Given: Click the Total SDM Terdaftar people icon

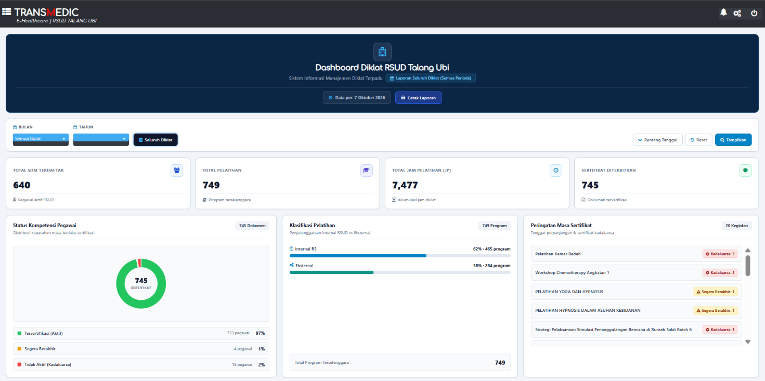Looking at the screenshot, I should click(177, 170).
